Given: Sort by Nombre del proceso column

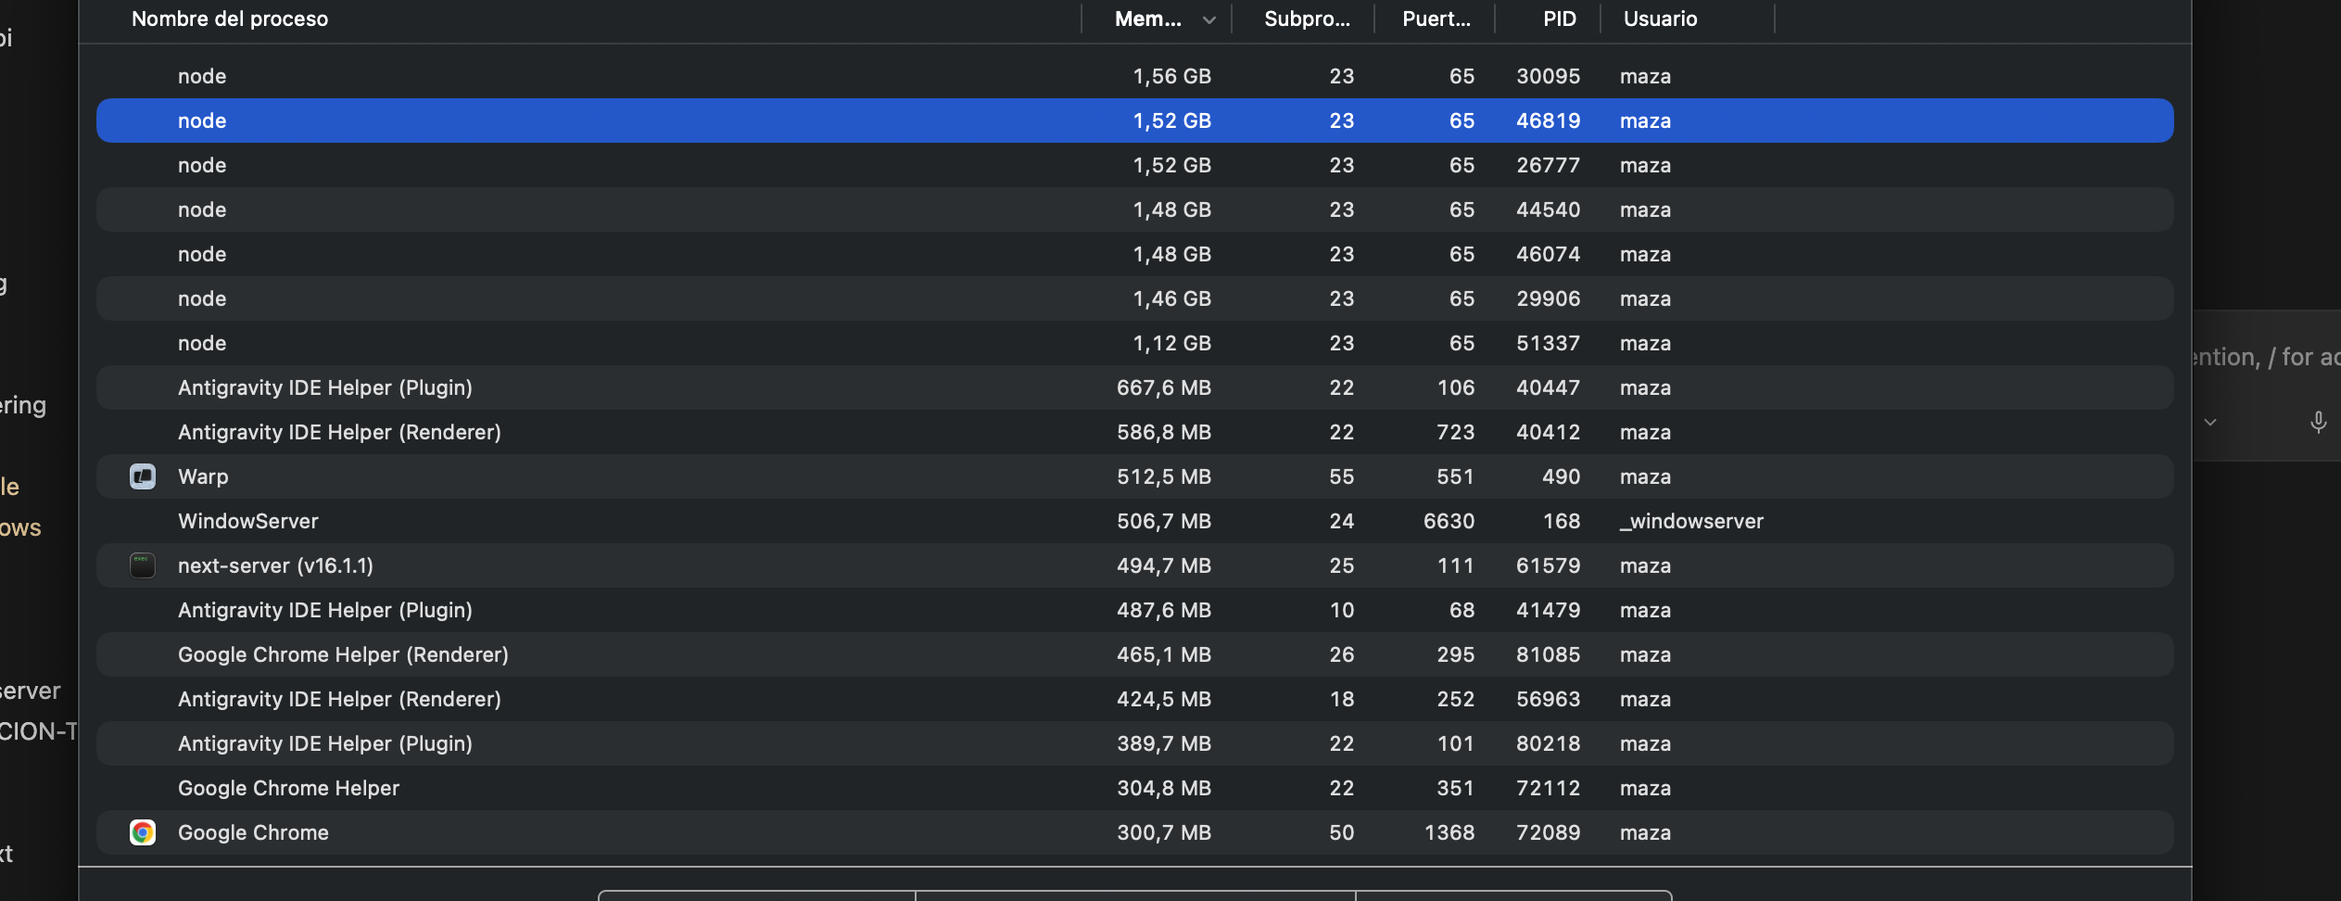Looking at the screenshot, I should point(230,19).
